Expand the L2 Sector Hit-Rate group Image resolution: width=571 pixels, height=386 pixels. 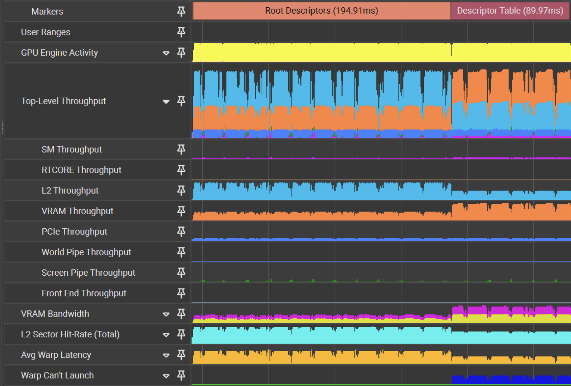click(166, 335)
